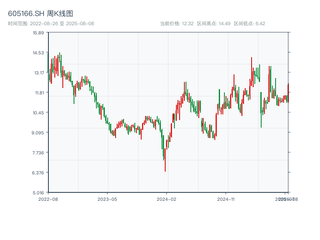Screen dimensions: 320x240
Task: Click the rightmost overlapping 2025 x-axis label
Action: click(289, 199)
